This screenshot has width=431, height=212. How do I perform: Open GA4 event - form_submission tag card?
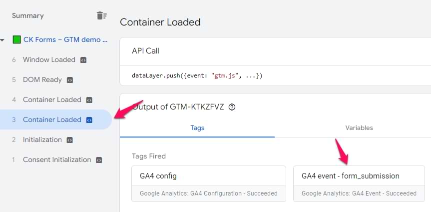pyautogui.click(x=359, y=183)
